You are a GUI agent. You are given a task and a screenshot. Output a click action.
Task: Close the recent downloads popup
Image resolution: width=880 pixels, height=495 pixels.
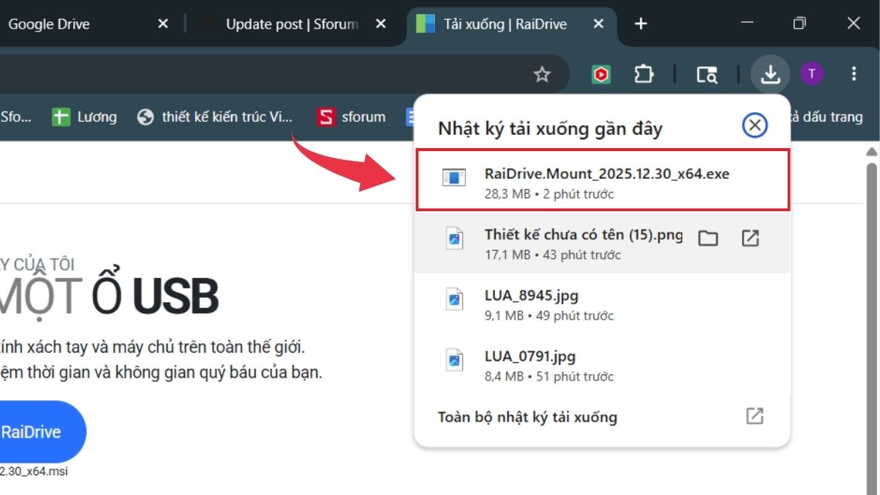755,125
